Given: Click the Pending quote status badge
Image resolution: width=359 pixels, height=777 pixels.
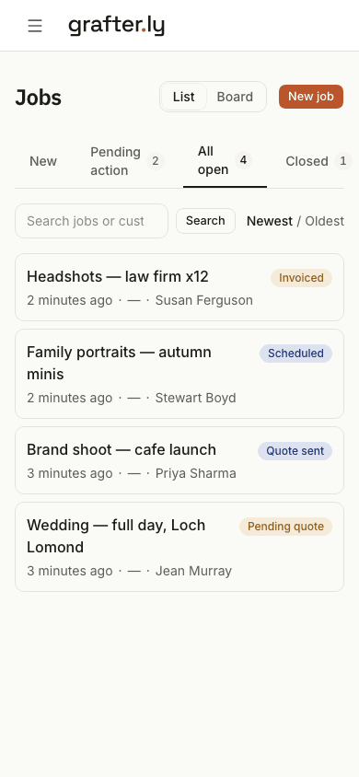Looking at the screenshot, I should tap(285, 527).
